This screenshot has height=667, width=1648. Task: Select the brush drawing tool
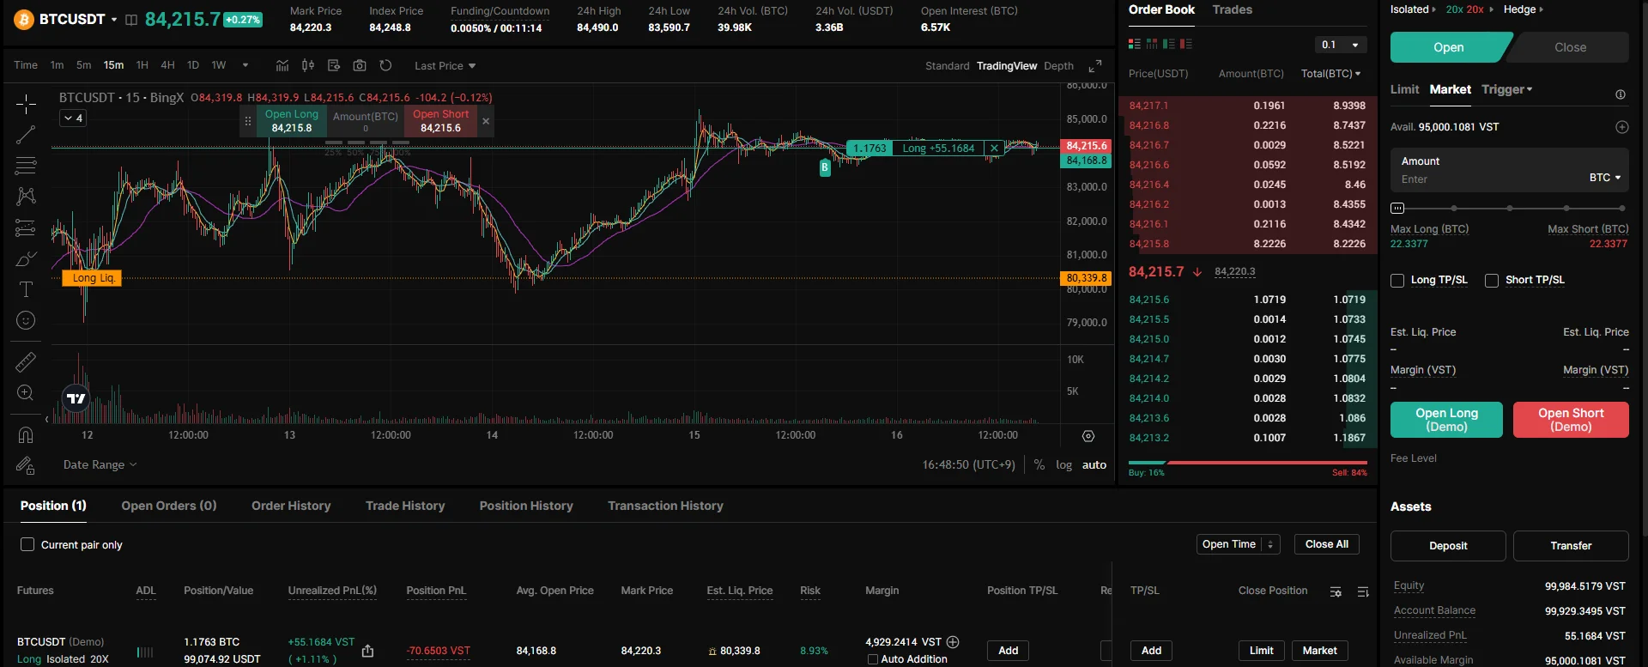(26, 258)
